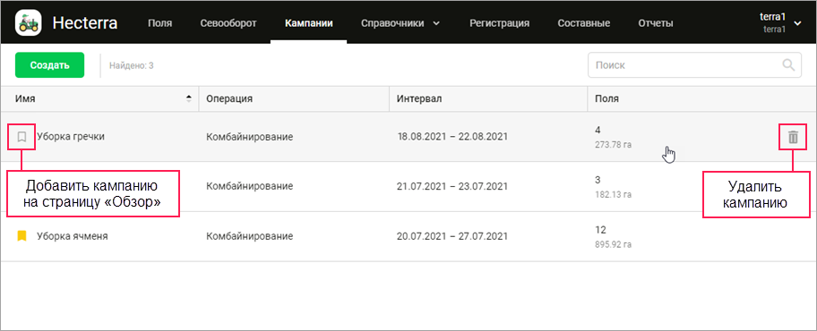Sort by Имя column arrow
817x331 pixels.
tap(189, 99)
